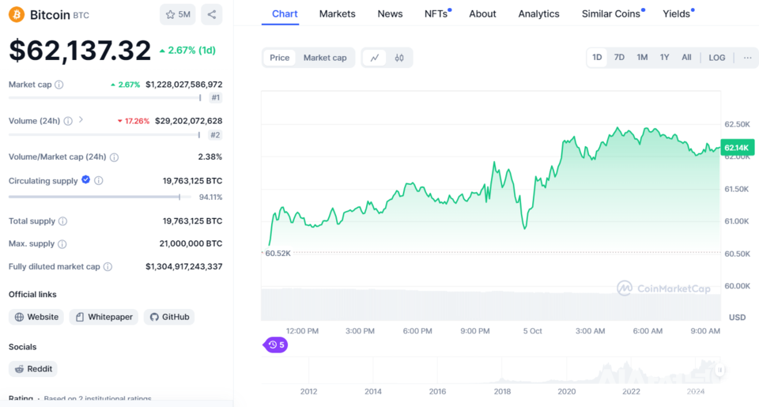The image size is (759, 407).
Task: Toggle LOG scale on the chart
Action: pyautogui.click(x=716, y=58)
